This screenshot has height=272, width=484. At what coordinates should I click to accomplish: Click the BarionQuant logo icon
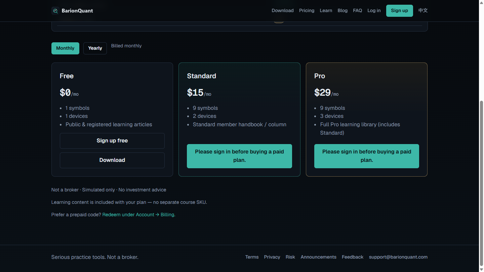tap(55, 11)
